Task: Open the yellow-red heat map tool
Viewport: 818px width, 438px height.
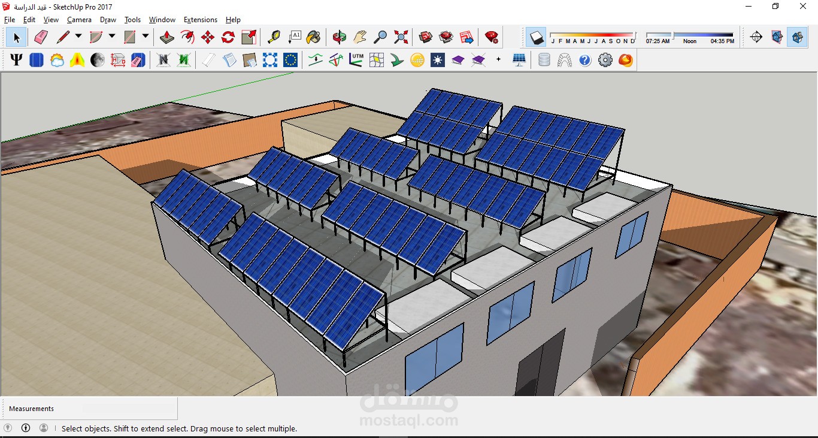Action: pyautogui.click(x=77, y=60)
